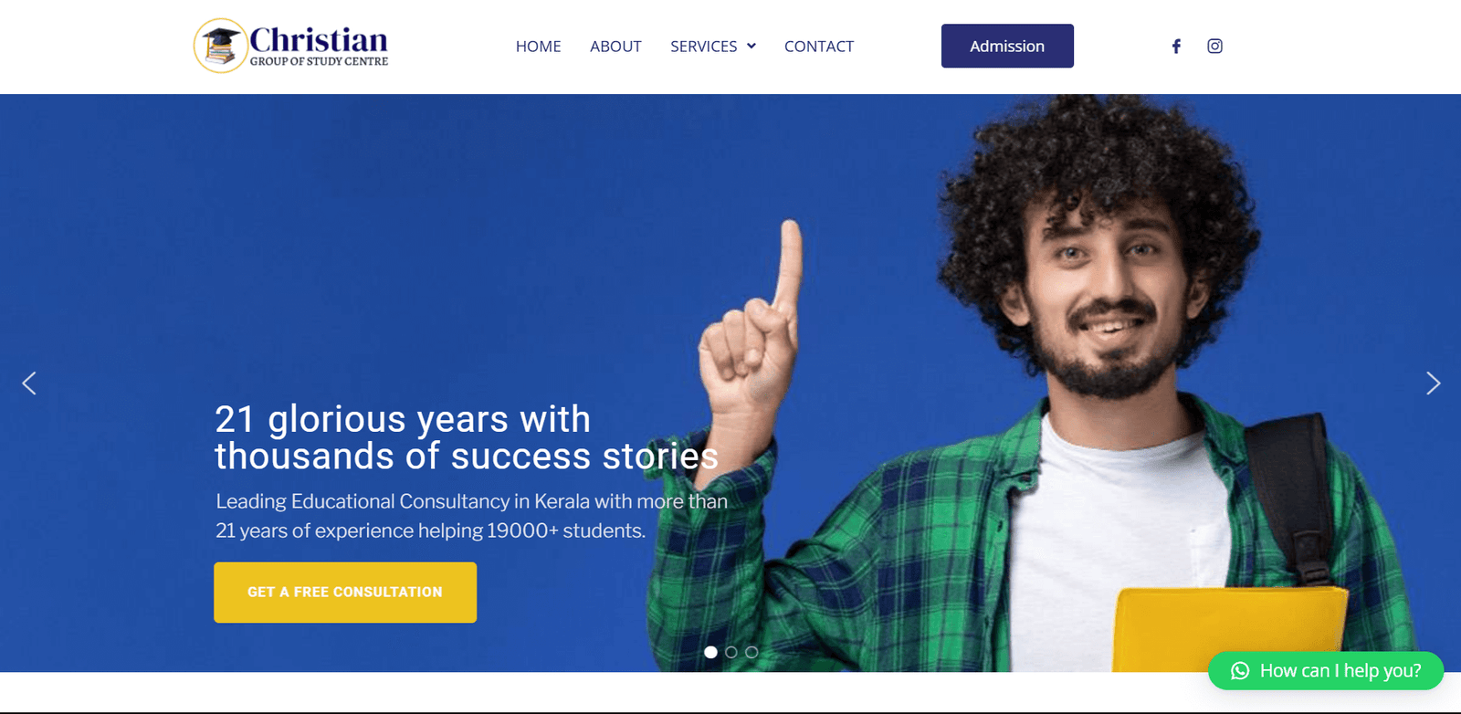1461x714 pixels.
Task: Go to the HOME menu item
Action: [538, 47]
